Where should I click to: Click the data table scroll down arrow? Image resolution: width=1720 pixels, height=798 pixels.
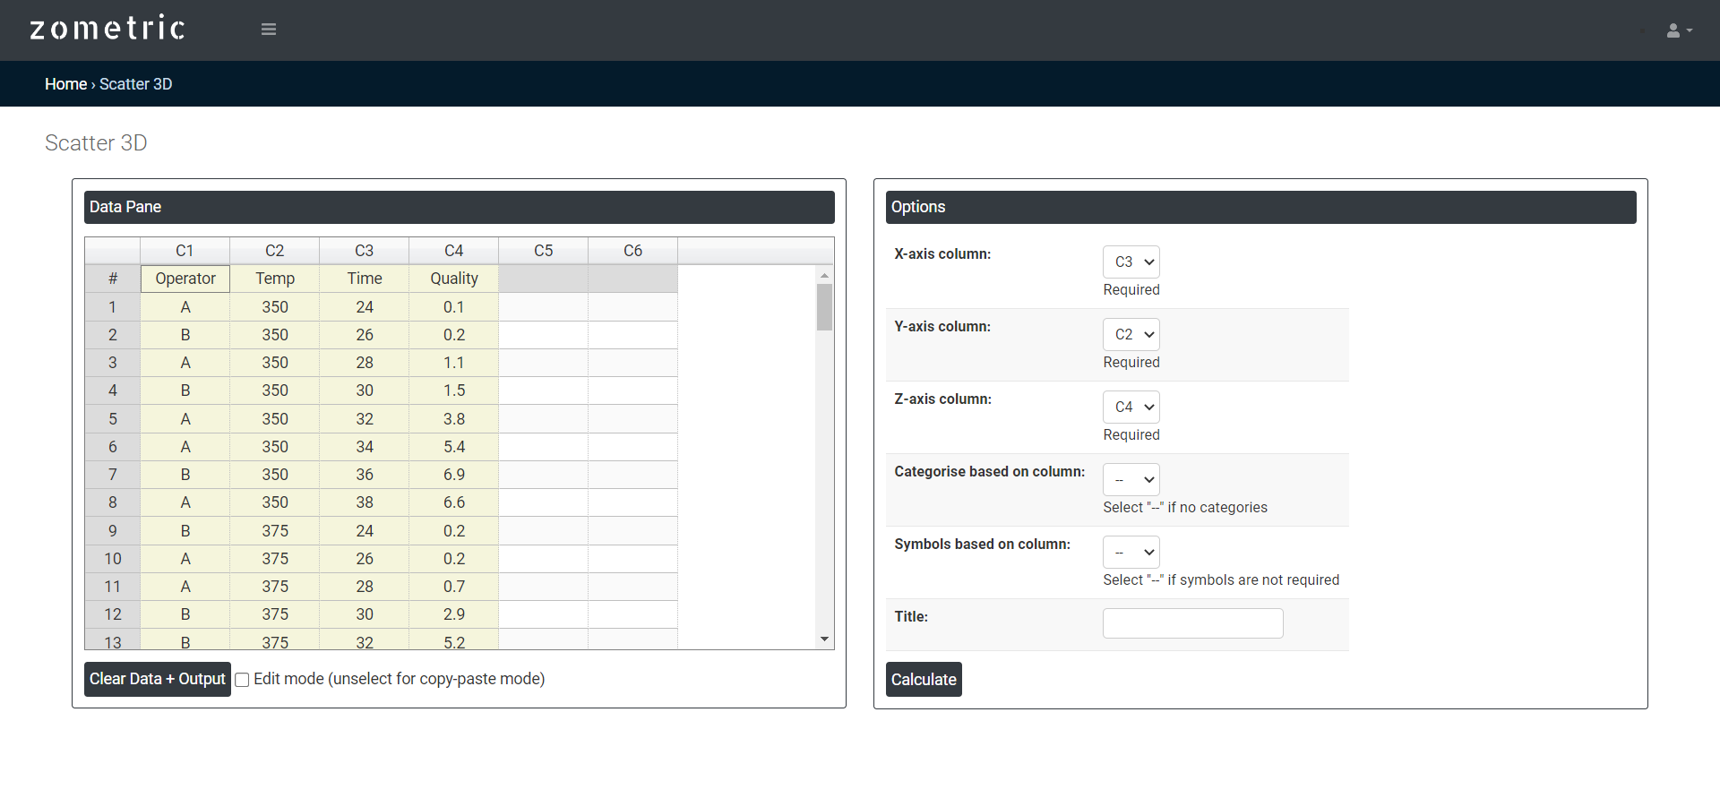824,639
